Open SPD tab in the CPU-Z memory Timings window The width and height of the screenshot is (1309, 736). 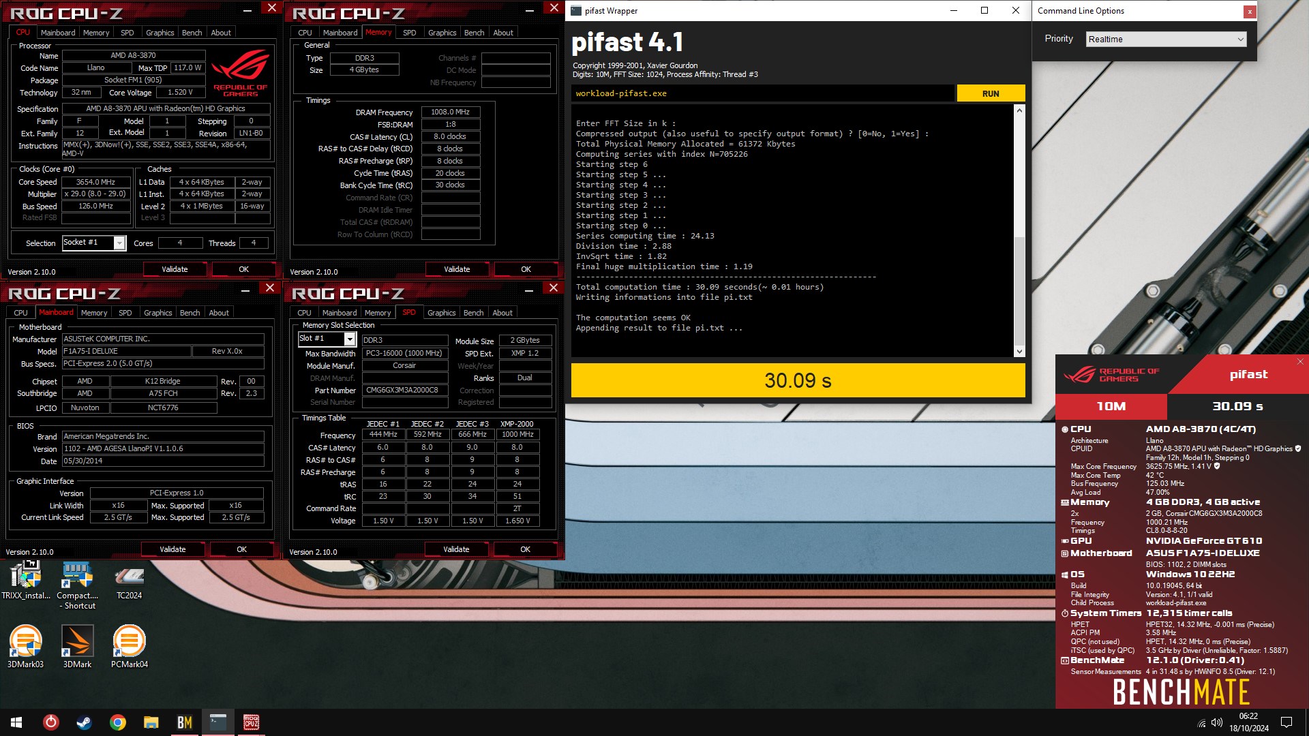pyautogui.click(x=409, y=33)
